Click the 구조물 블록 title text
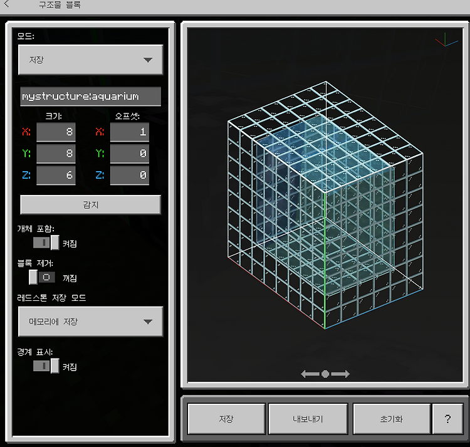470x447 pixels. [60, 5]
